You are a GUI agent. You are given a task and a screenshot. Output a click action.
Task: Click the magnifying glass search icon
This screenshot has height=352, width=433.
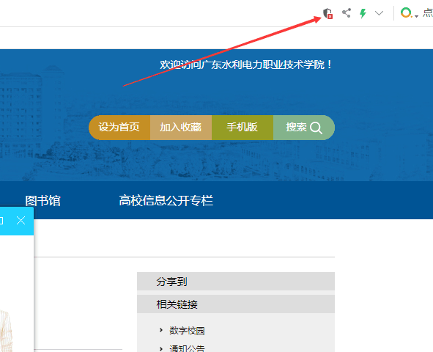(x=316, y=128)
